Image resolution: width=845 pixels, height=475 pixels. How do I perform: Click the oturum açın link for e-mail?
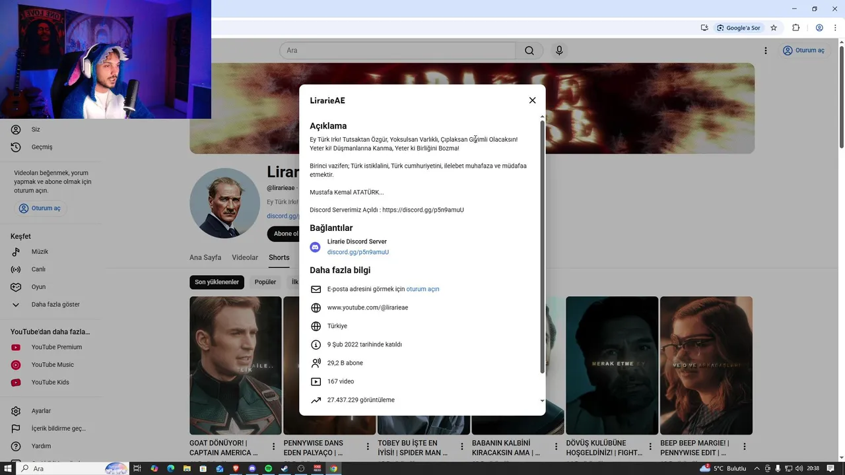(x=422, y=289)
